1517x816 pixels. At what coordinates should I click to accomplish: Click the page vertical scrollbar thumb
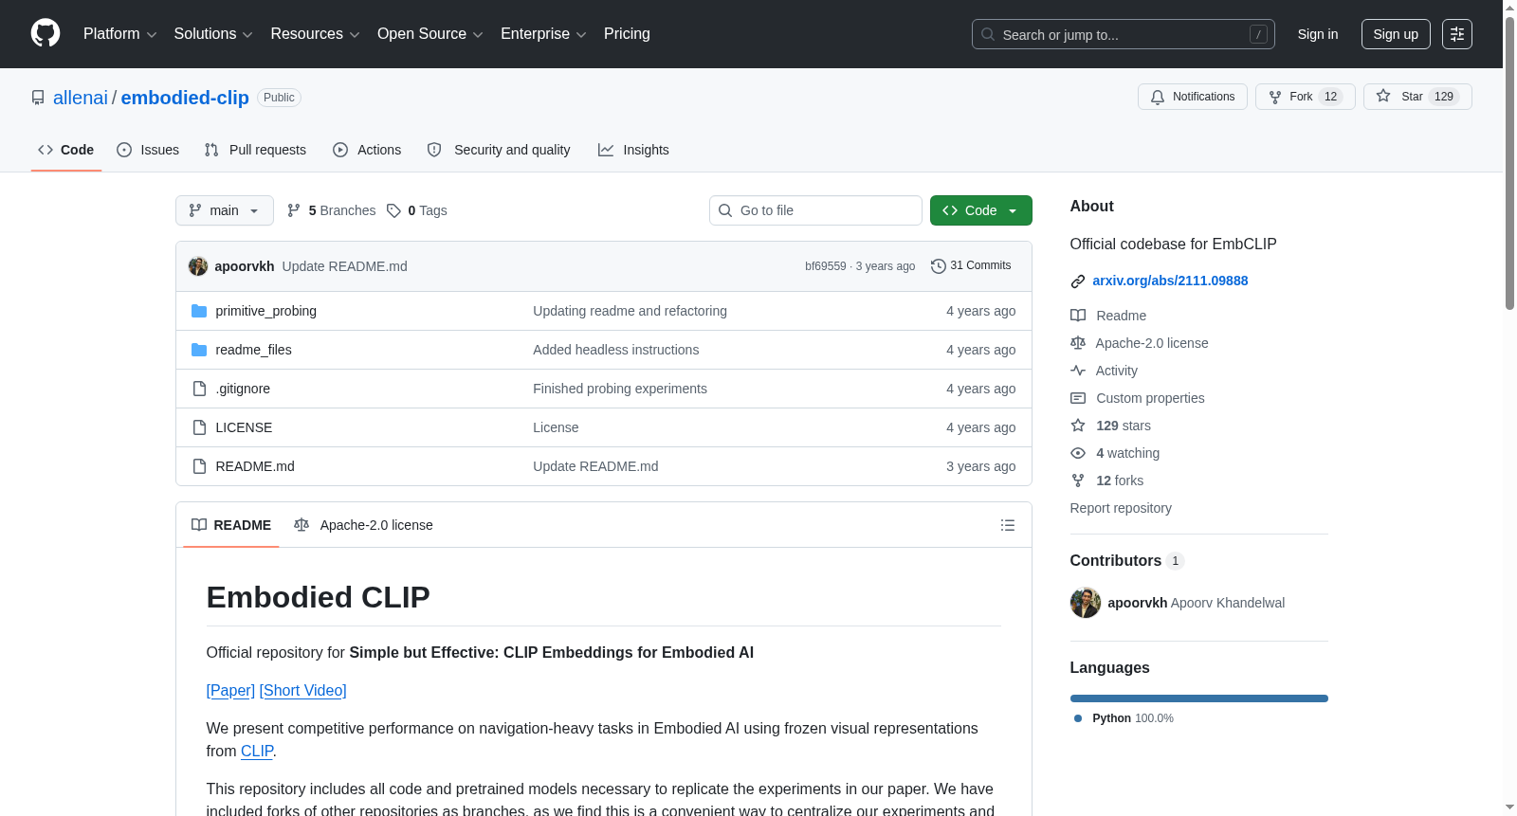(x=1509, y=163)
